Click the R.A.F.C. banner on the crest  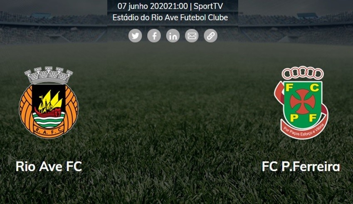pos(49,129)
